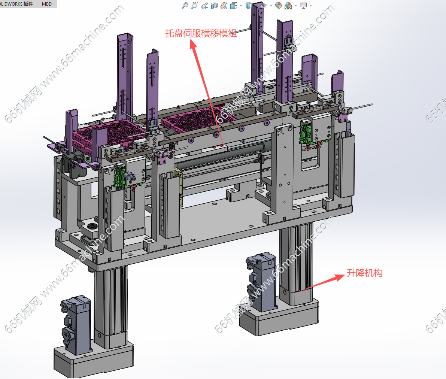The width and height of the screenshot is (446, 379).
Task: Activate the Section View tool
Action: pos(214,5)
